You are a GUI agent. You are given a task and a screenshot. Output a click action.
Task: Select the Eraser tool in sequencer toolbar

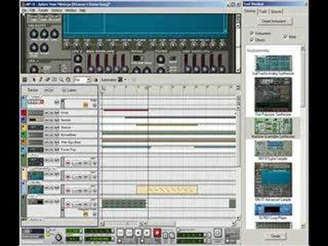click(x=48, y=79)
